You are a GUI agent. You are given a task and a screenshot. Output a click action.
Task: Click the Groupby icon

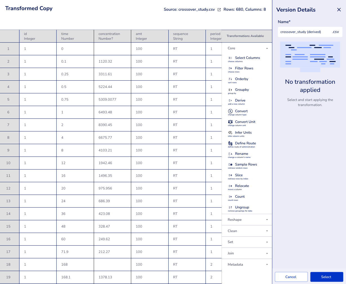click(230, 90)
